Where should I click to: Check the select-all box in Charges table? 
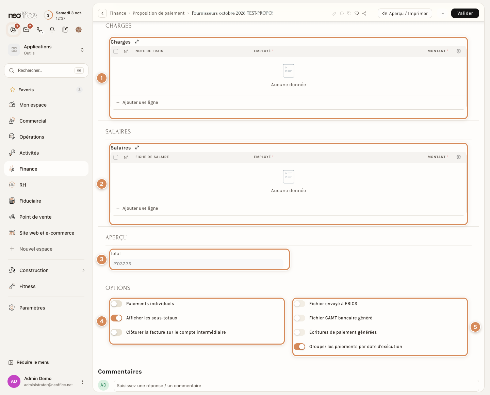point(116,51)
